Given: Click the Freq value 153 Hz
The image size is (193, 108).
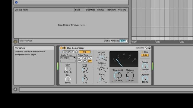Looking at the screenshot, I should point(85,72).
